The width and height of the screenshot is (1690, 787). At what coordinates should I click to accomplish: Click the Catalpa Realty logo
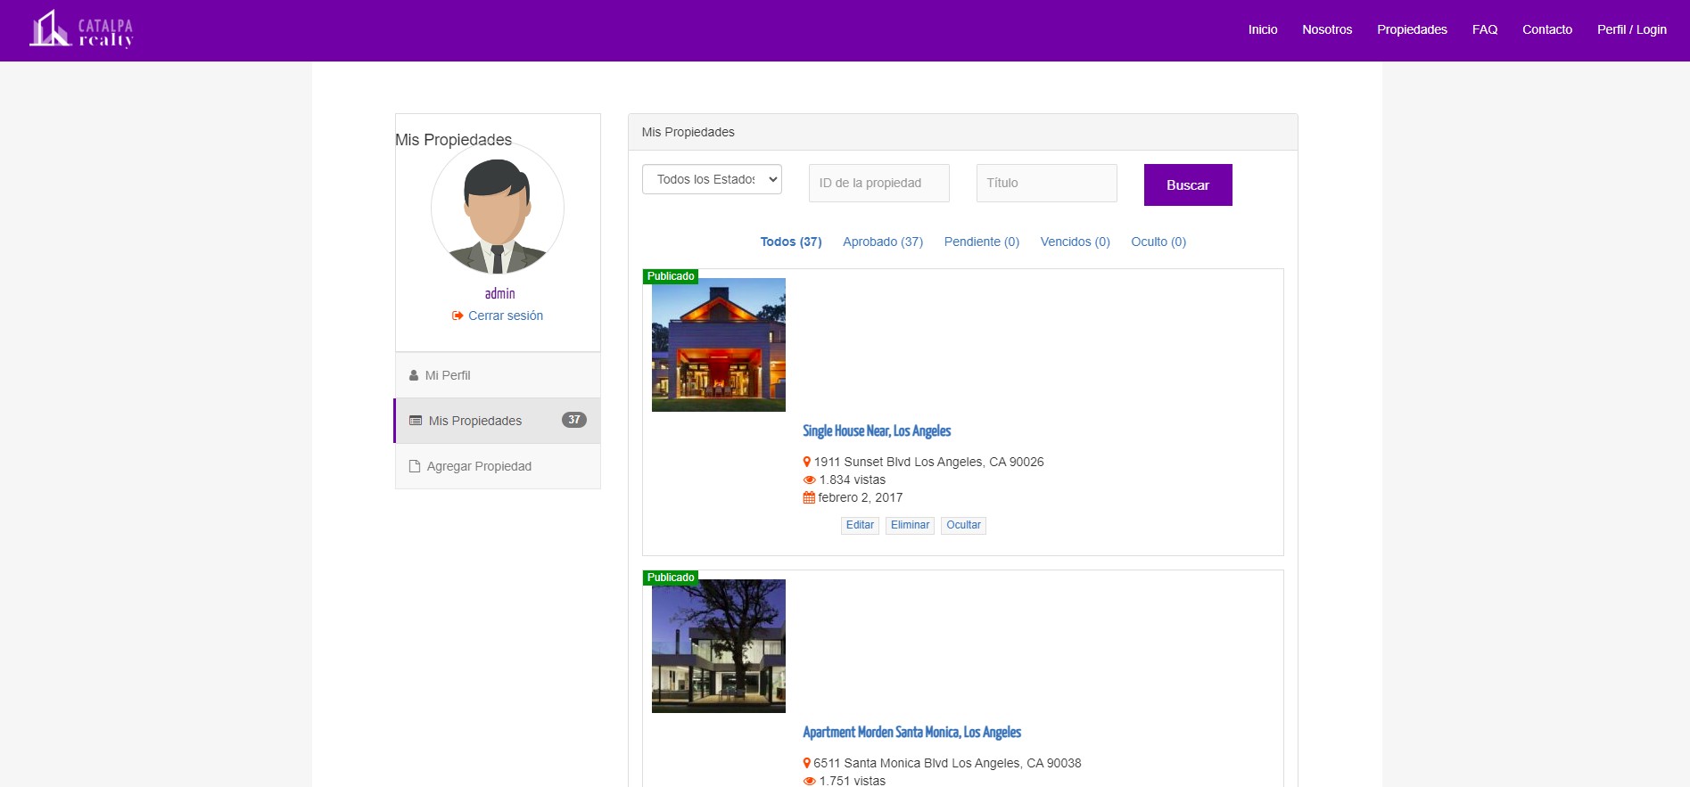[x=82, y=29]
